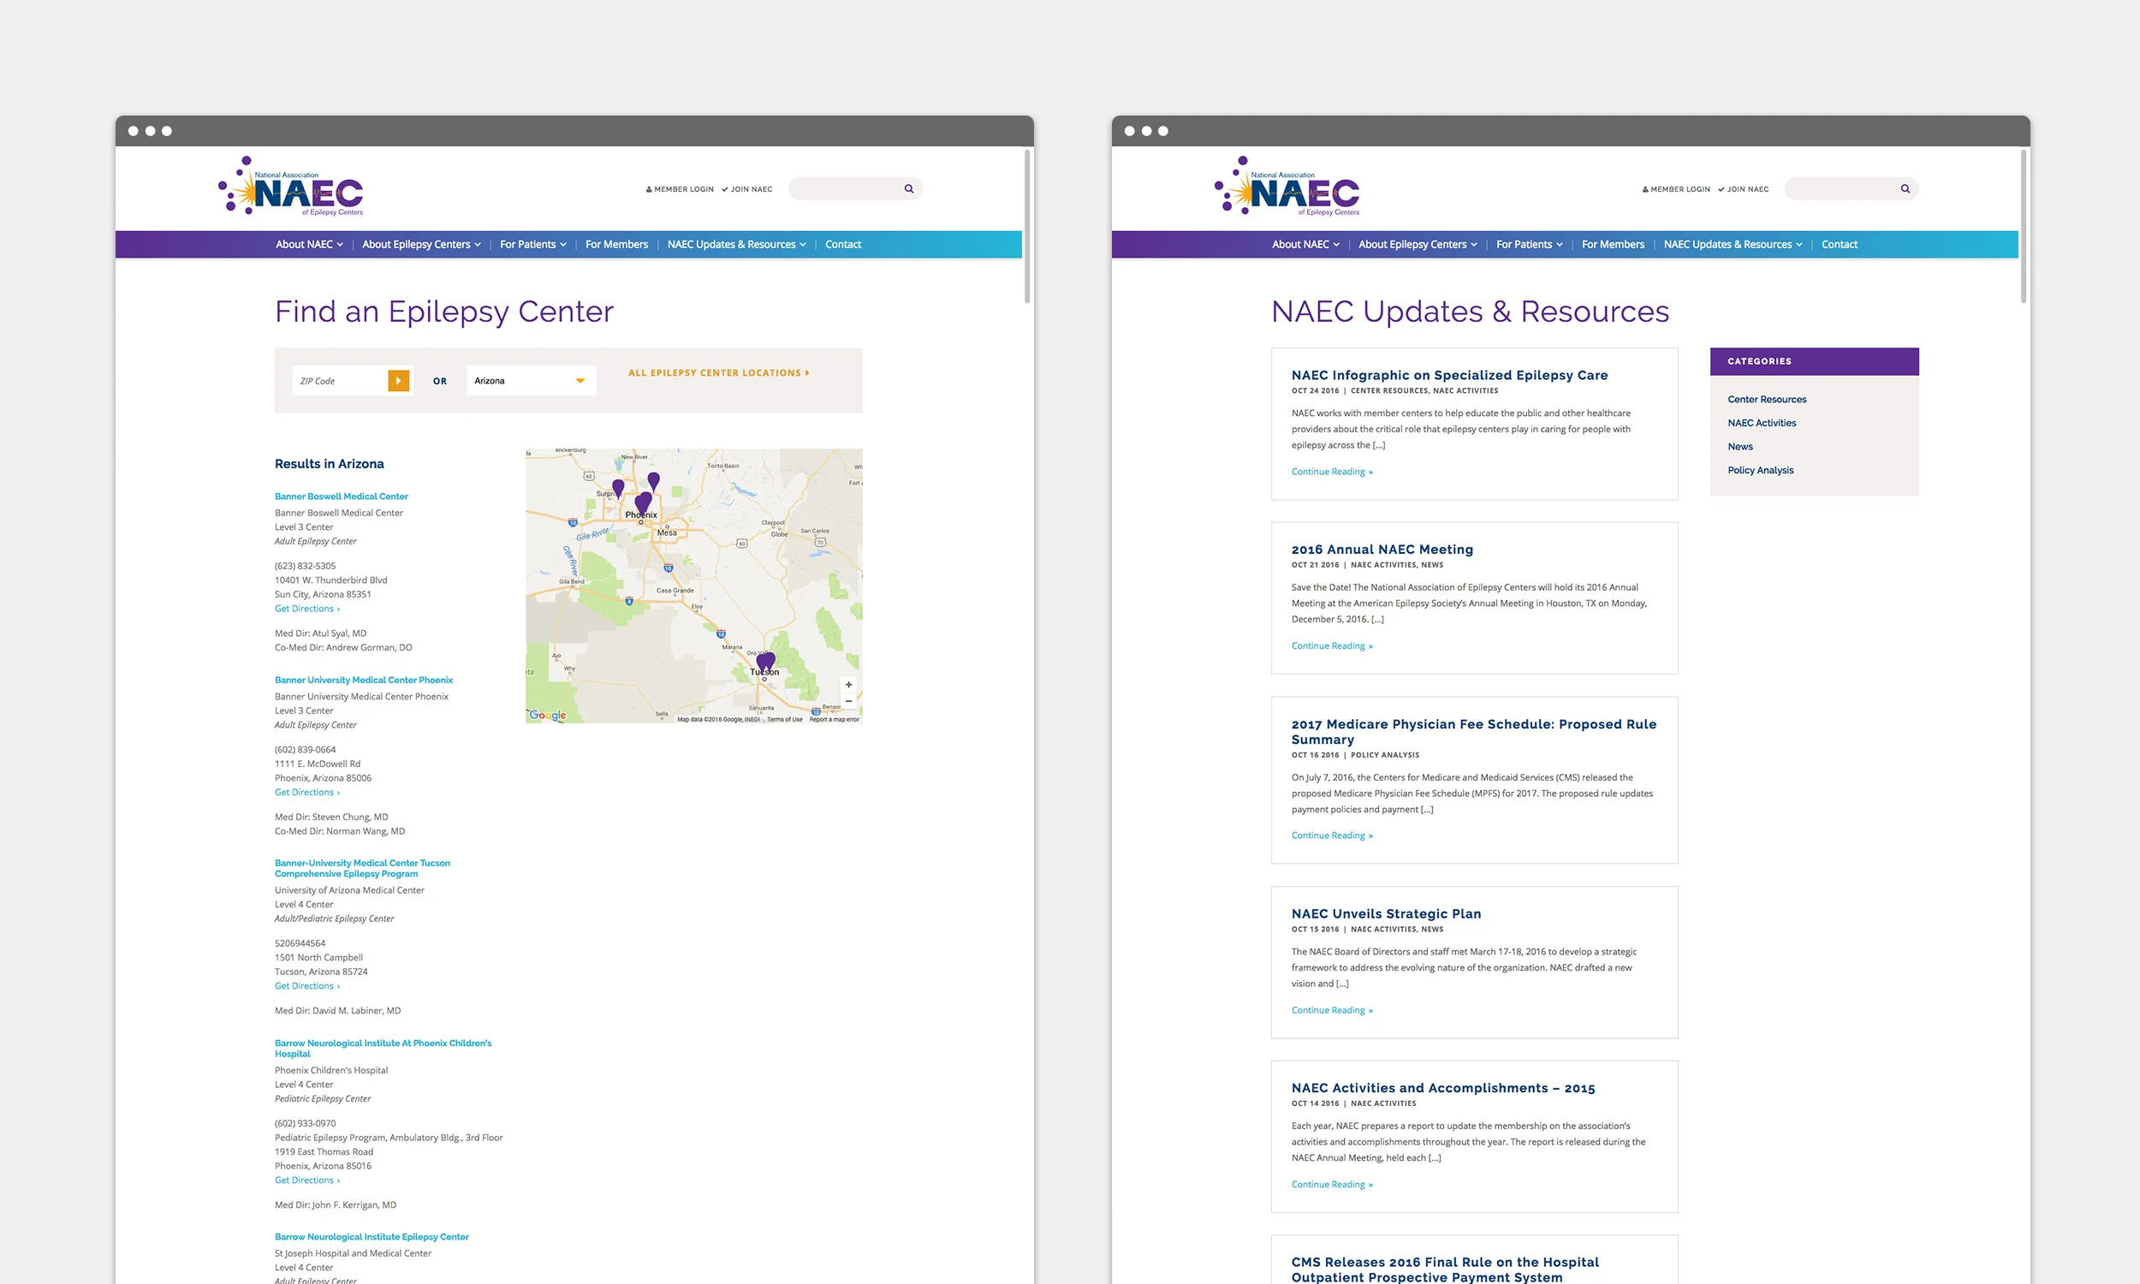Click the Arizona Google map

tap(693, 586)
